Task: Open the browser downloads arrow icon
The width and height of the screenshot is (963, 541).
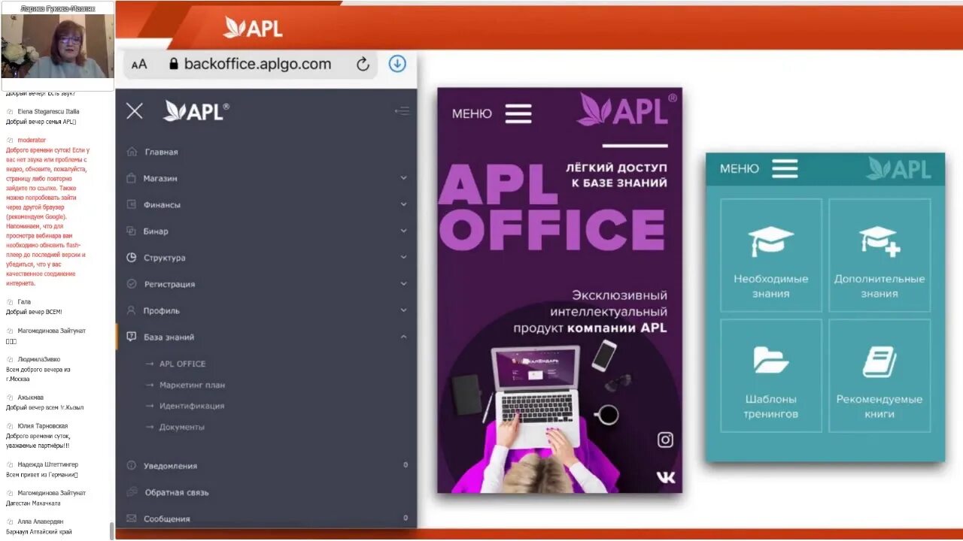Action: pos(397,64)
